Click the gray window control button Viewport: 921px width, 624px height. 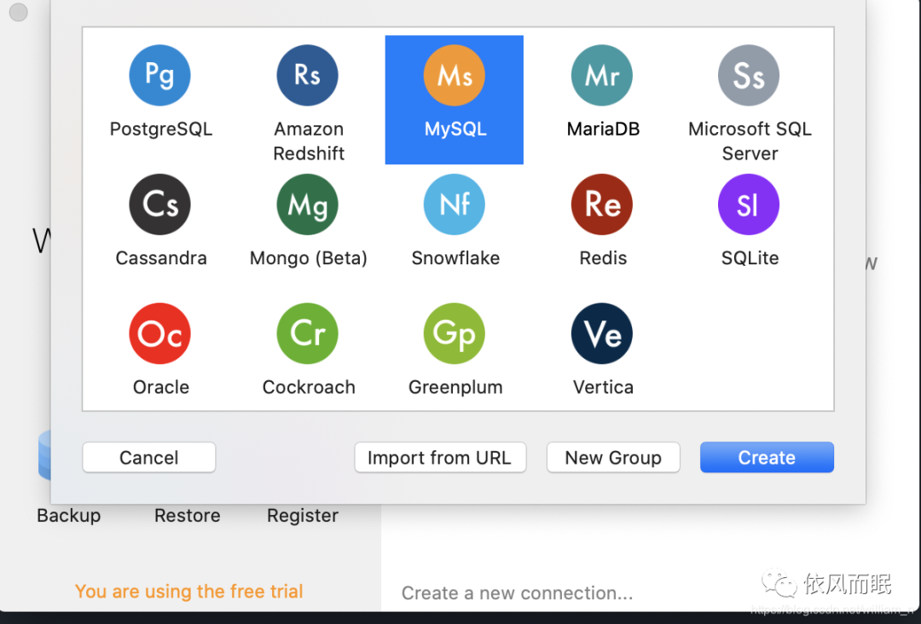coord(18,12)
